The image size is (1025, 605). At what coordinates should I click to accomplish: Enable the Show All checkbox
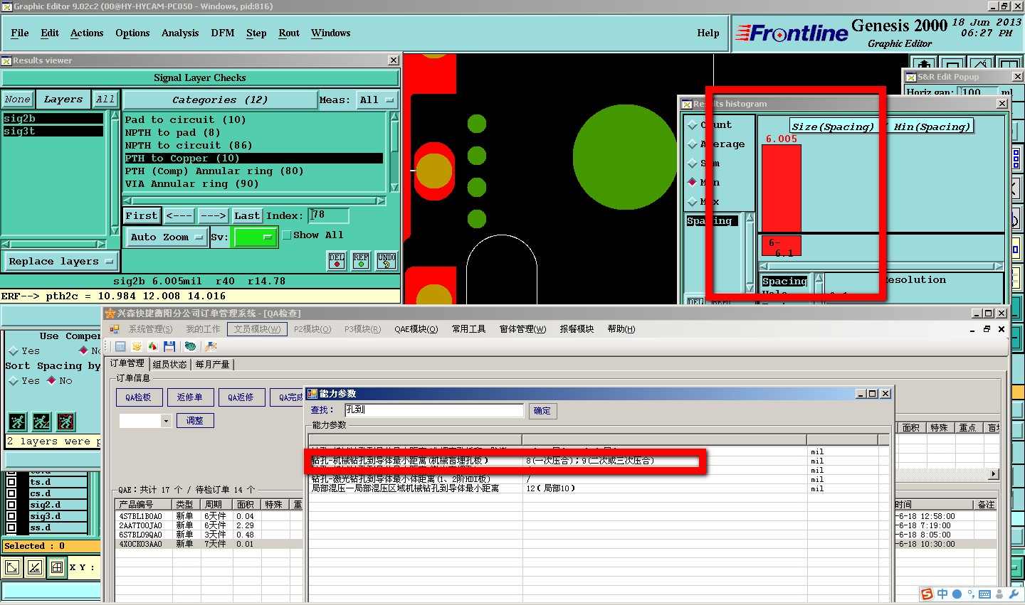pos(287,235)
